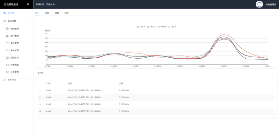Click the 70 value on the y-axis
This screenshot has width=279, height=135.
(x=46, y=34)
